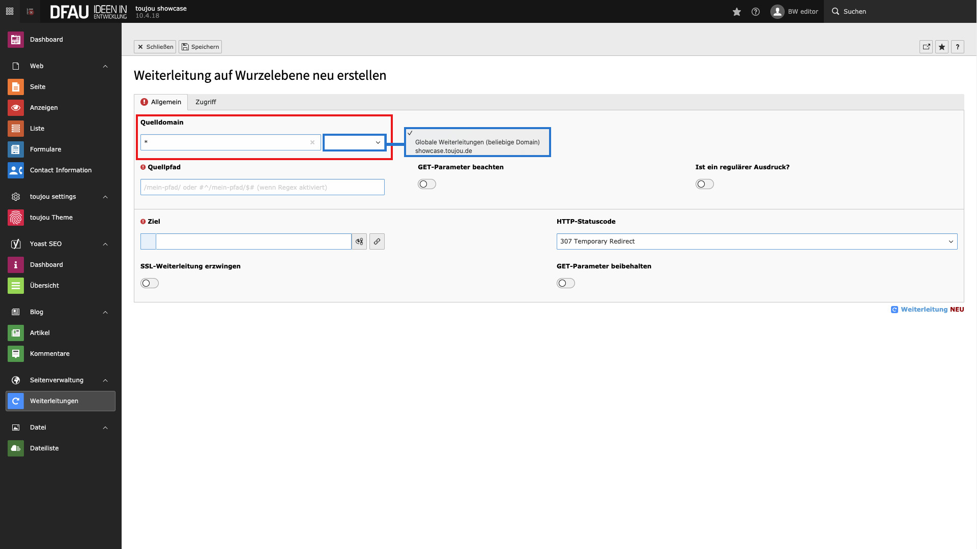977x549 pixels.
Task: Click into the Quellpfad input field
Action: point(262,187)
